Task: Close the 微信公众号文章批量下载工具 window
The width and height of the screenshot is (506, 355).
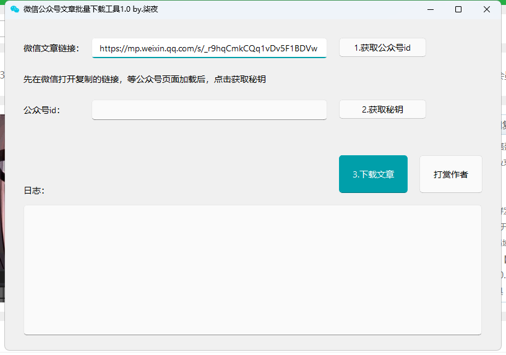Action: click(x=487, y=9)
